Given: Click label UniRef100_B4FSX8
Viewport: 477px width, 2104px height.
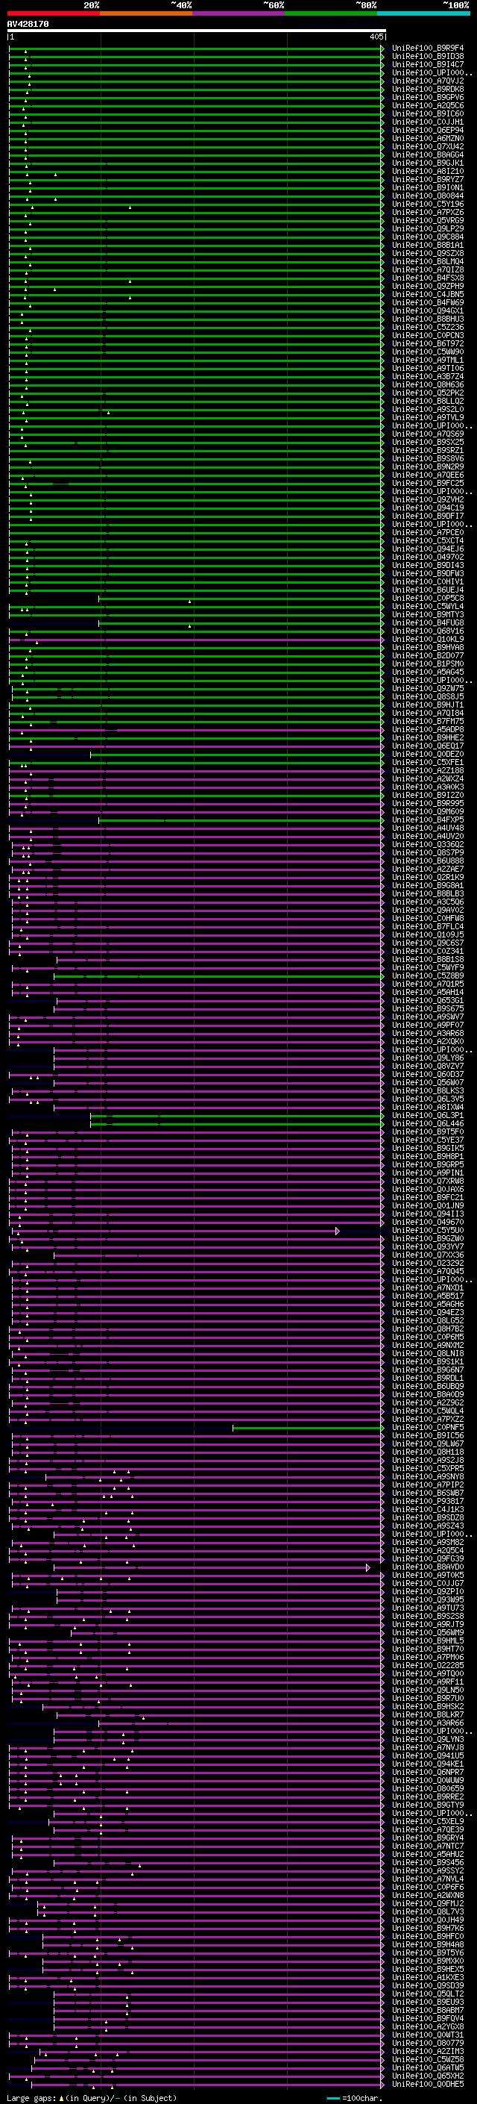Looking at the screenshot, I should (428, 278).
